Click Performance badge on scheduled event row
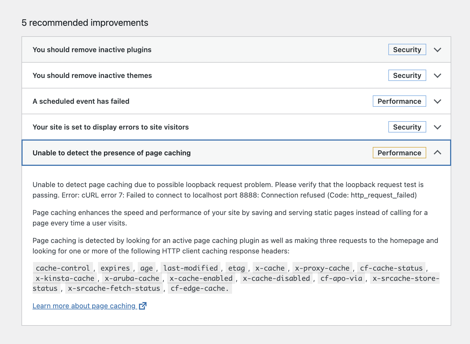Screen dimensions: 470x344 coord(399,101)
